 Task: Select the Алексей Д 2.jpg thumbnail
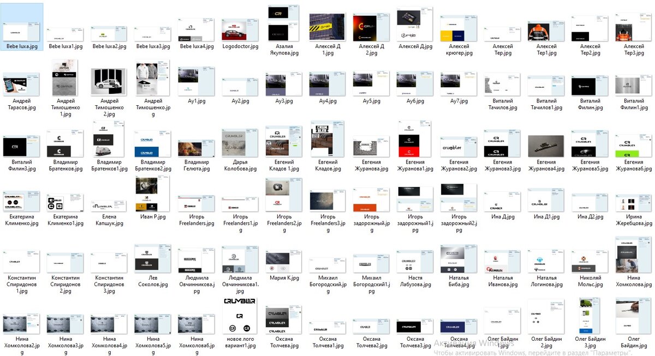371,27
